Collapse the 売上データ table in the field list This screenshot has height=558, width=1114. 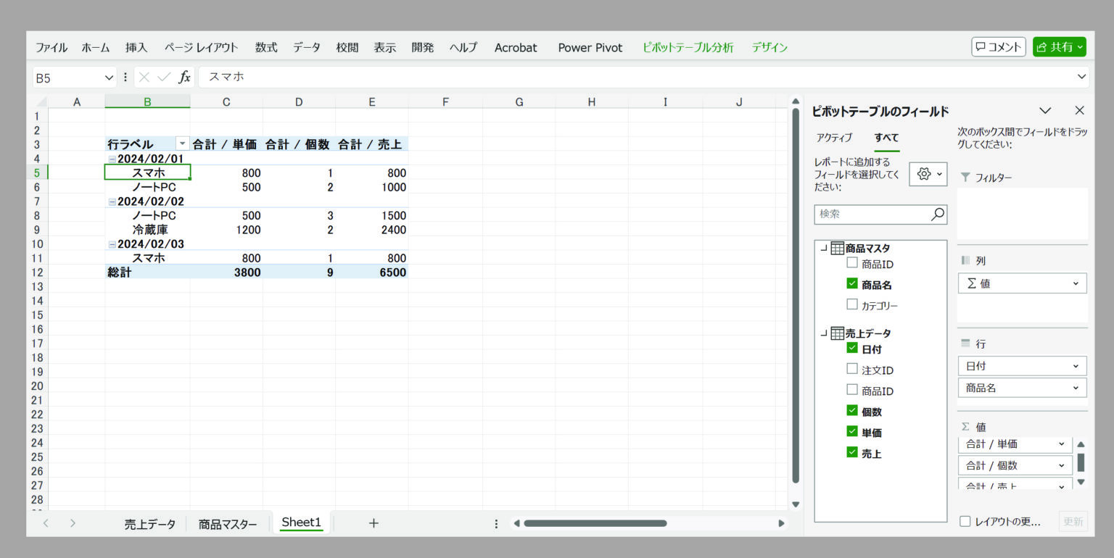click(x=824, y=333)
